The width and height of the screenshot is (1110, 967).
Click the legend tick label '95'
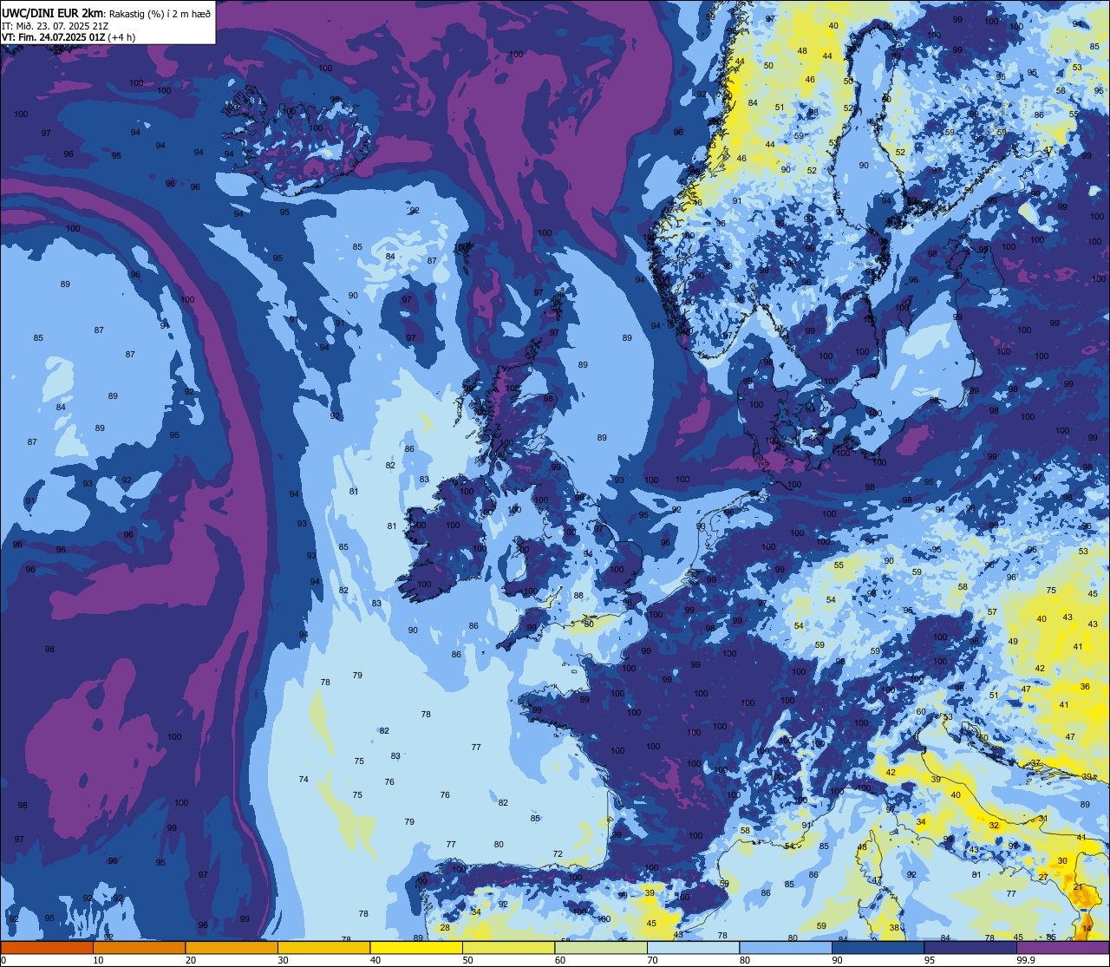(930, 960)
